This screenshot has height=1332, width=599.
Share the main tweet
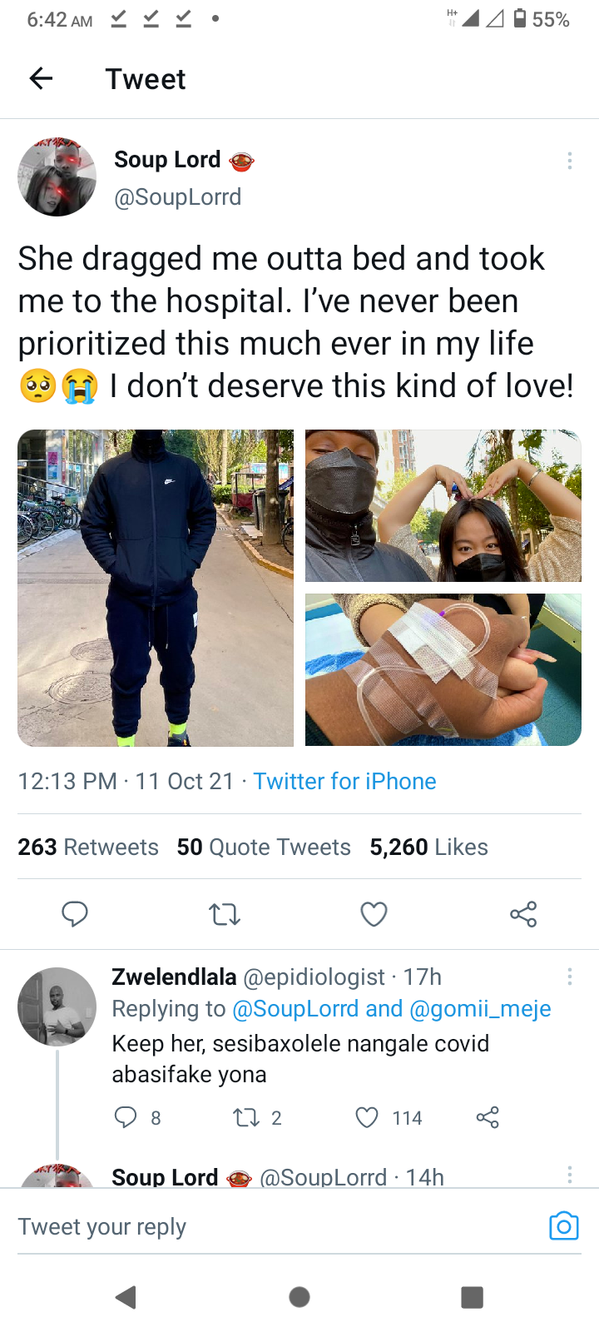523,914
